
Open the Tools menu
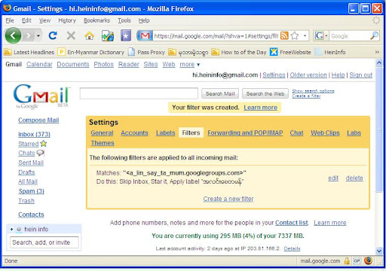pyautogui.click(x=124, y=20)
